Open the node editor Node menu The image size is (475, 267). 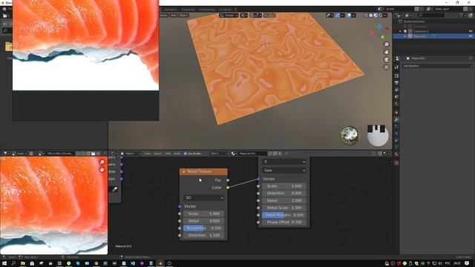(x=177, y=154)
